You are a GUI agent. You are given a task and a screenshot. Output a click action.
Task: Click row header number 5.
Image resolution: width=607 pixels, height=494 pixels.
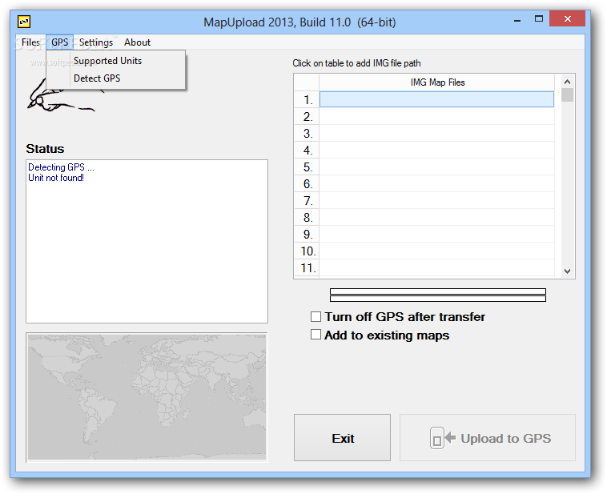click(307, 167)
